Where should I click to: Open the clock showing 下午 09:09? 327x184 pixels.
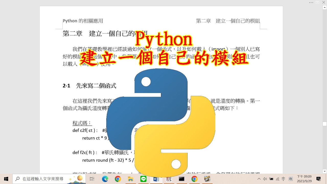[304, 179]
